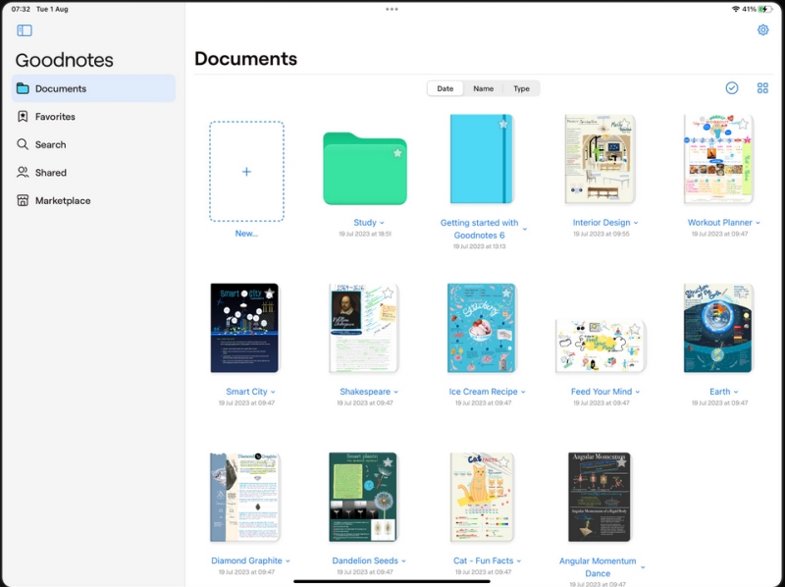Click the Study folder name
The image size is (785, 587).
tap(365, 223)
